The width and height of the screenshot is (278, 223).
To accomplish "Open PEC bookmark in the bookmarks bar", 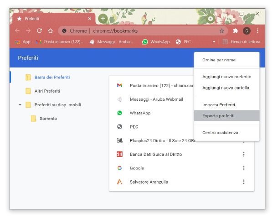I will tap(183, 42).
